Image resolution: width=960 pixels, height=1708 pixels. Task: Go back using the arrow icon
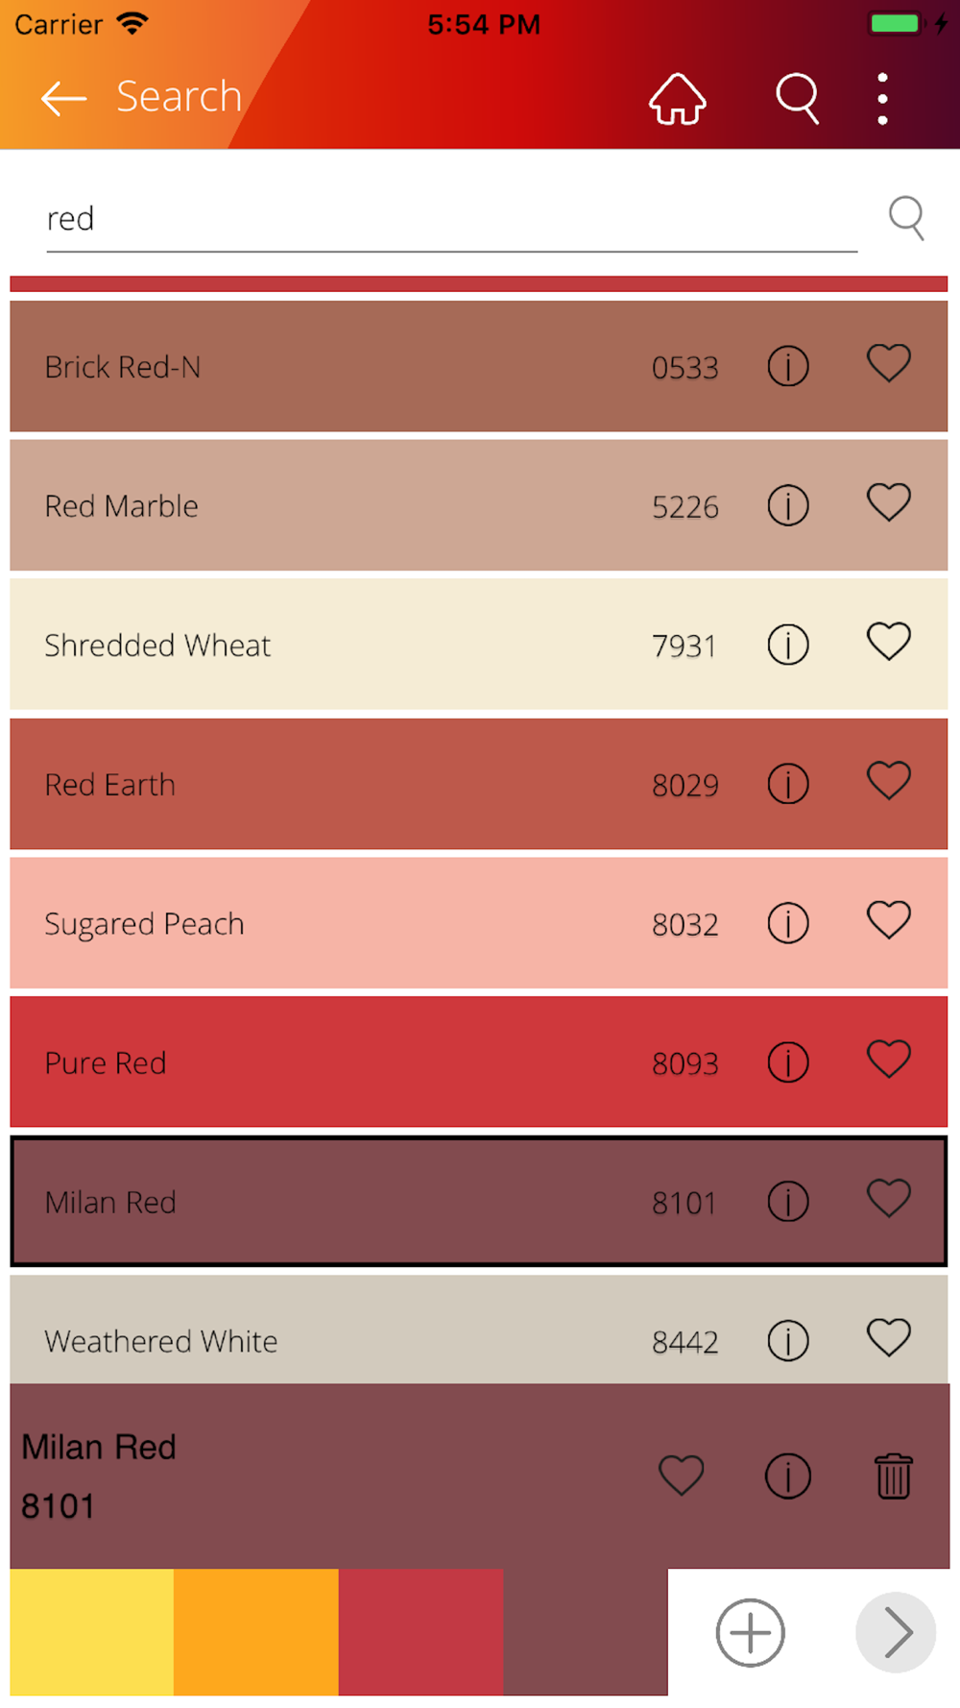(64, 98)
